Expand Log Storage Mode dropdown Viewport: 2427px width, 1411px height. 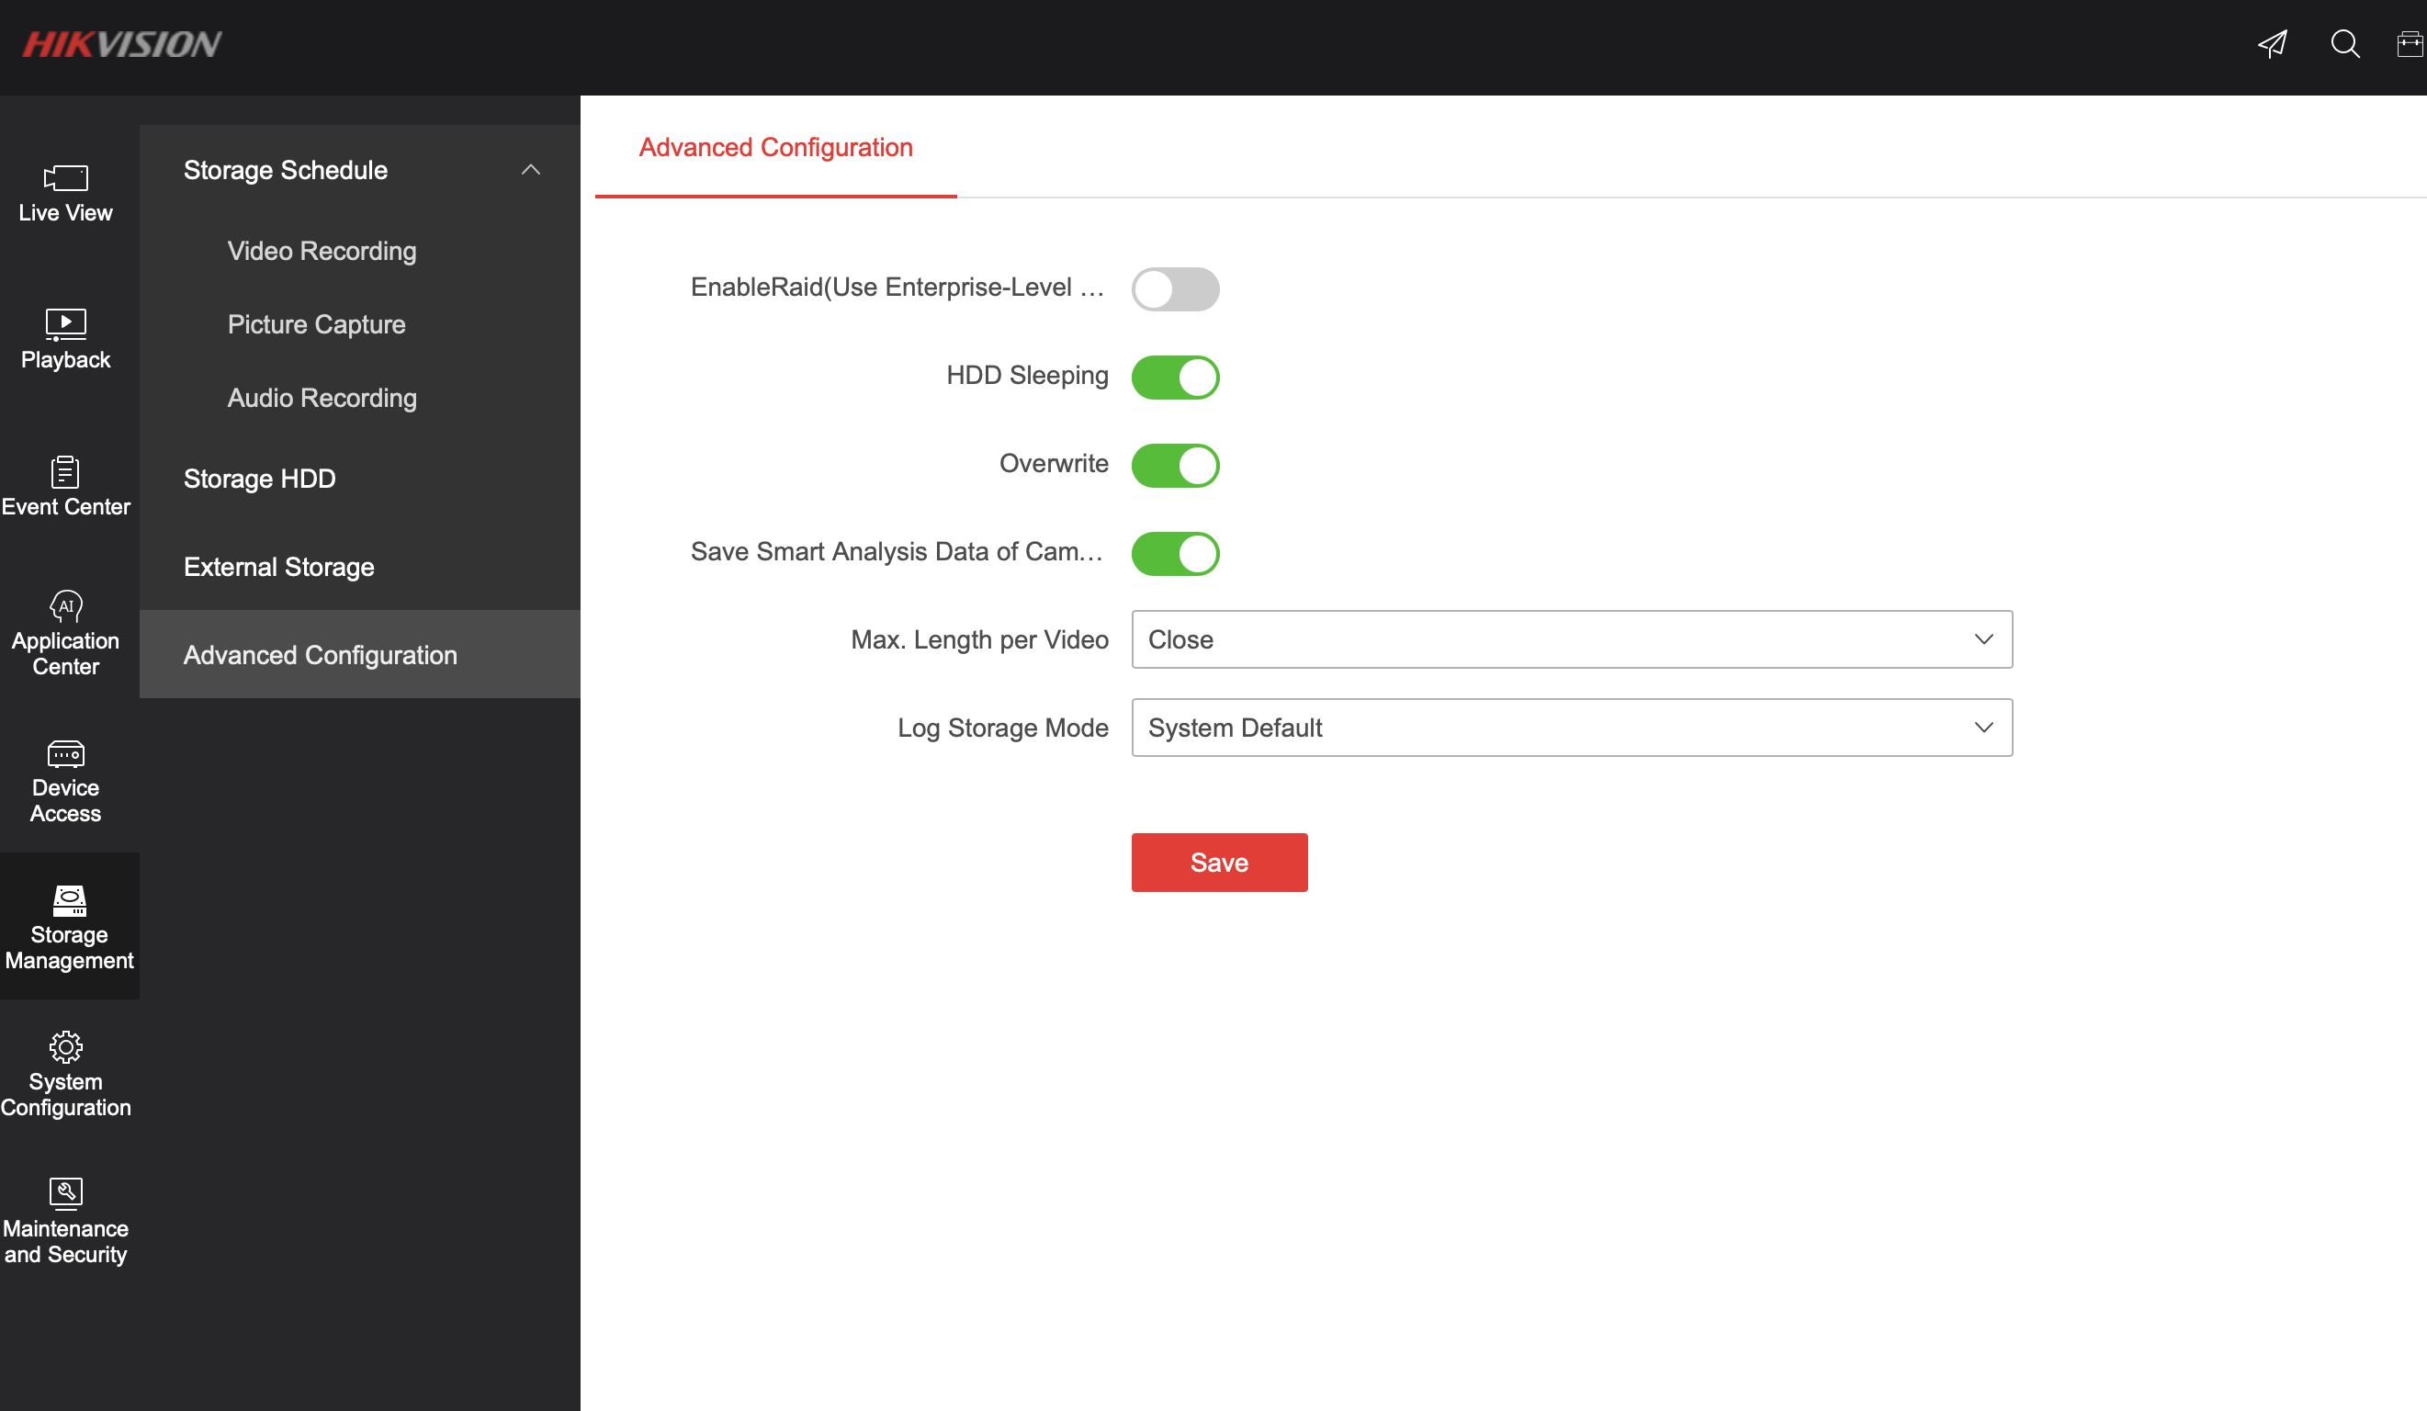click(x=1571, y=728)
